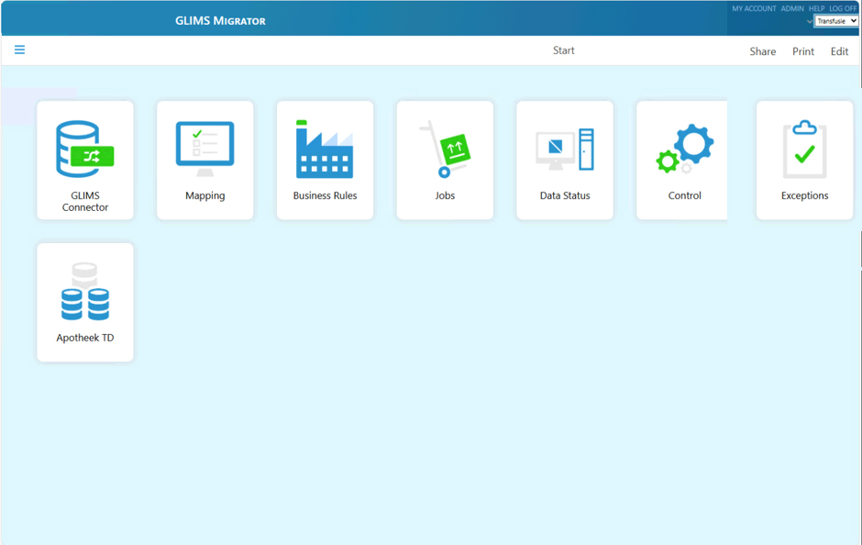
Task: Open the Apotheek TD database icon
Action: coord(85,292)
